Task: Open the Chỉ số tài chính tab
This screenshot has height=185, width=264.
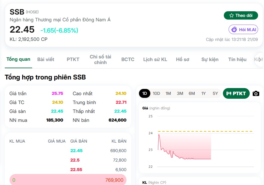Action: [100, 60]
